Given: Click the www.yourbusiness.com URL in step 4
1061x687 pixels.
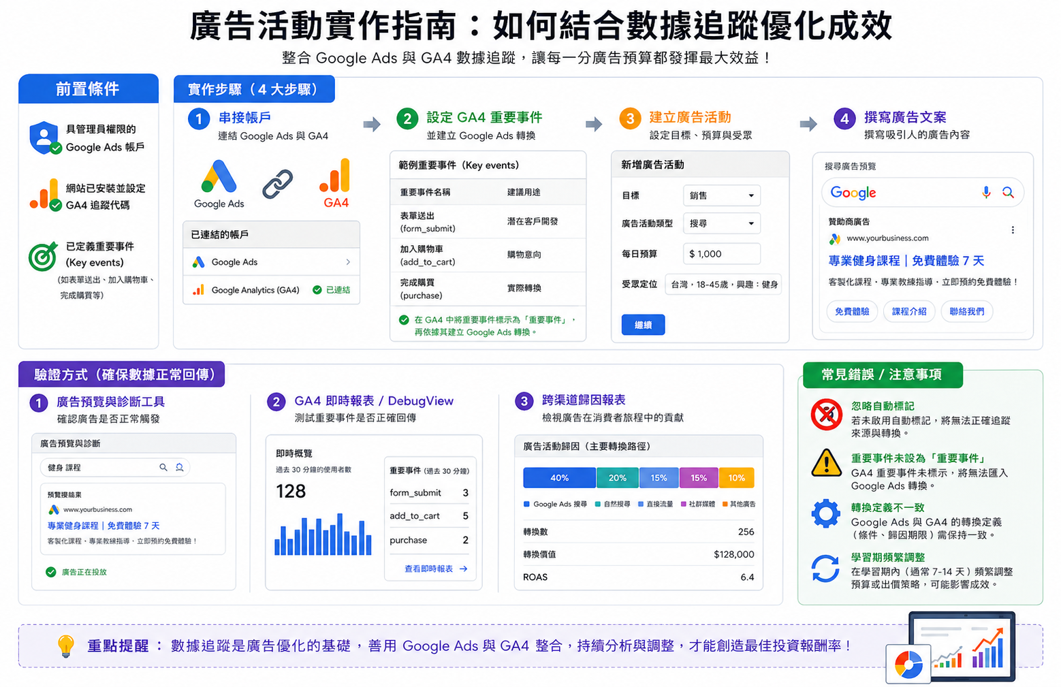Looking at the screenshot, I should pyautogui.click(x=887, y=238).
